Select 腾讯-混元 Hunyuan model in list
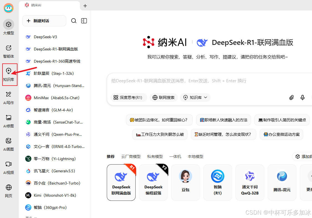This screenshot has height=218, width=312. click(55, 85)
